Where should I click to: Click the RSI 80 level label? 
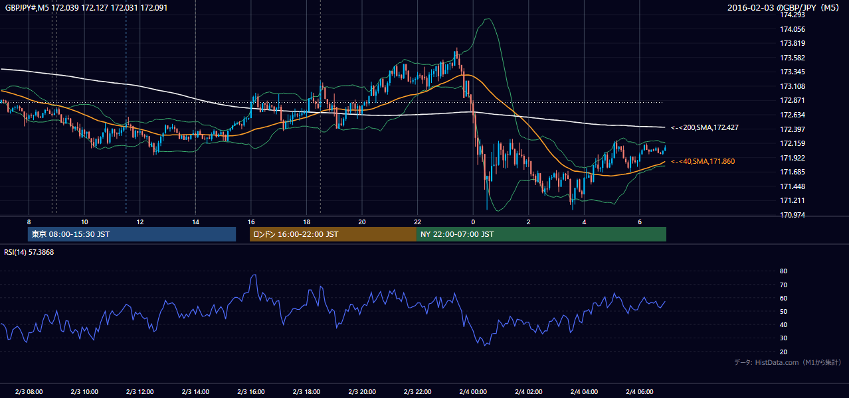[x=784, y=271]
